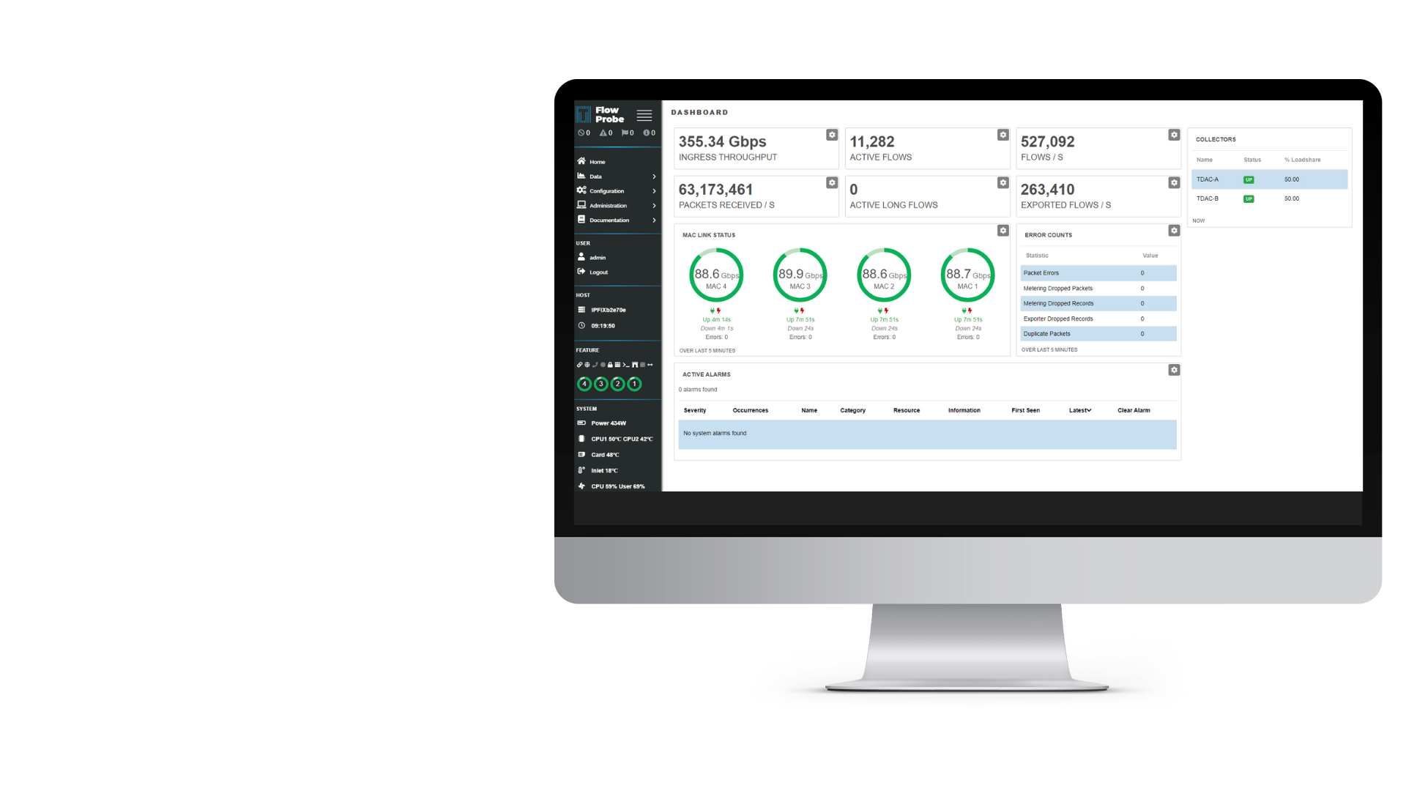The image size is (1406, 791).
Task: Toggle TDAC-A collector status indicator
Action: tap(1248, 179)
